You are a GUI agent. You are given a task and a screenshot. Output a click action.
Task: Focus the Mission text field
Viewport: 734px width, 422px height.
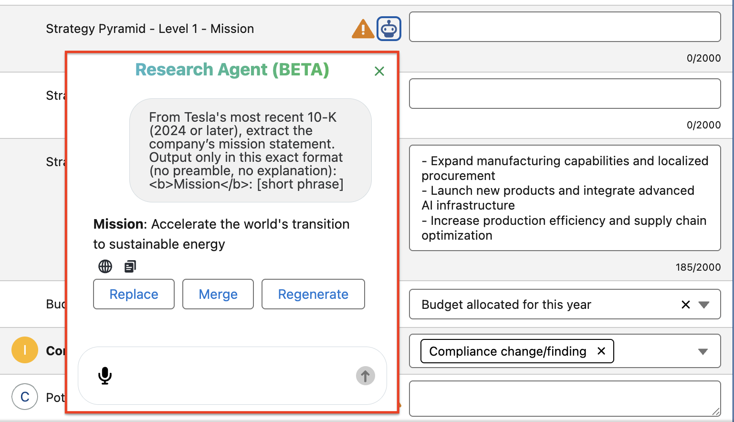click(565, 27)
